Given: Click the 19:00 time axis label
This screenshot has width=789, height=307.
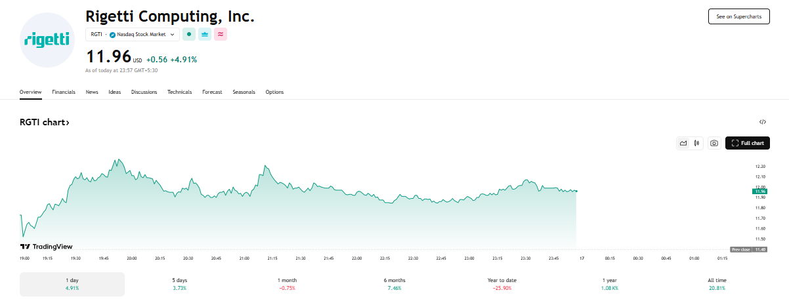Looking at the screenshot, I should pyautogui.click(x=25, y=258).
